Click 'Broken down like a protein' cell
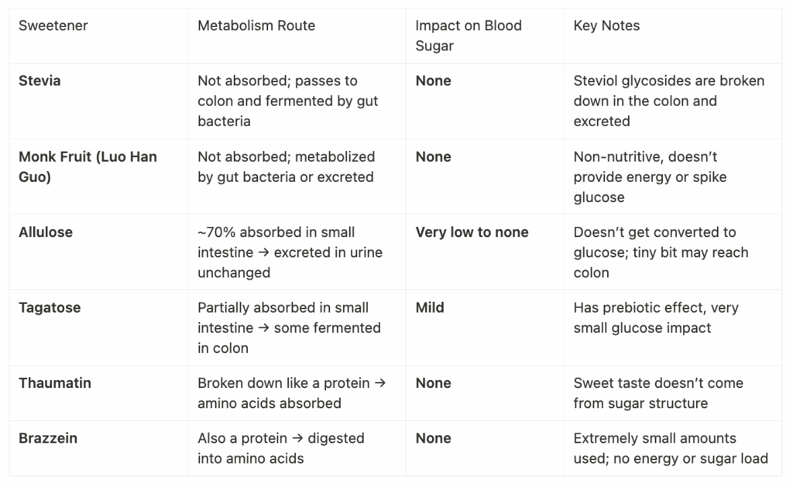Image resolution: width=793 pixels, height=483 pixels. 292,393
